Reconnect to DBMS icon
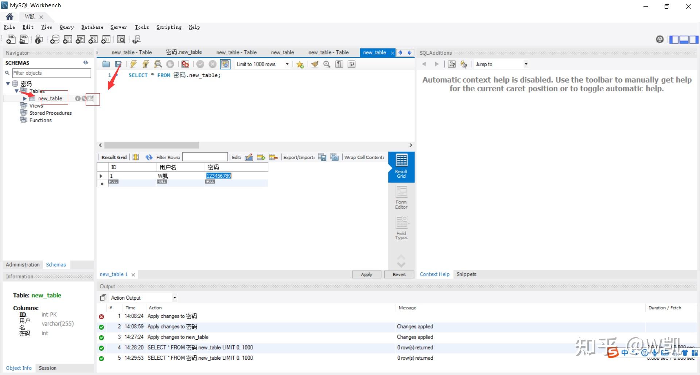This screenshot has width=700, height=375. (x=137, y=39)
